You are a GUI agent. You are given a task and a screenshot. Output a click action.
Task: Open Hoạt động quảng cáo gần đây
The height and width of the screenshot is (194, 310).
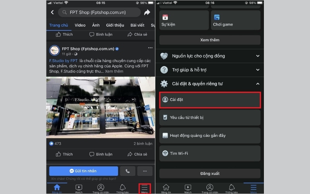point(210,135)
